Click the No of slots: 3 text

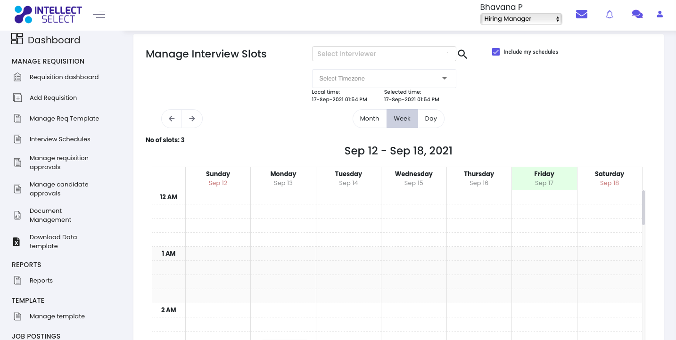click(165, 140)
